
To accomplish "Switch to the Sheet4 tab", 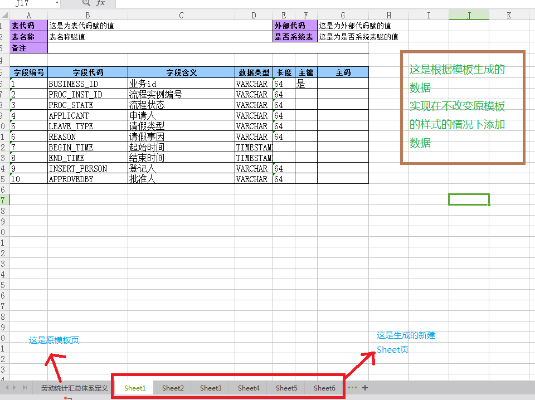I will coord(249,388).
